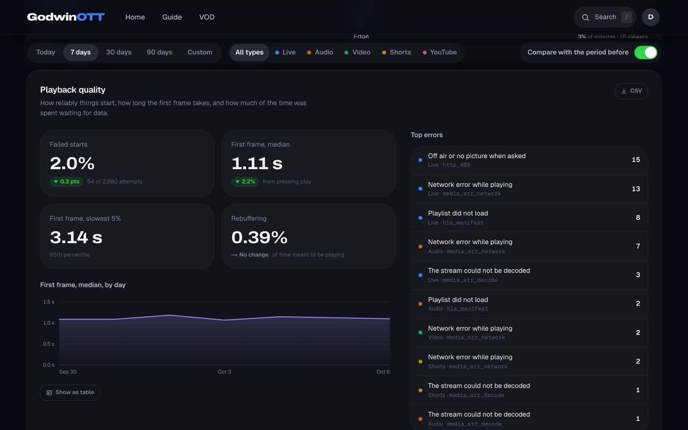Screen dimensions: 688x430
Task: Click the green 0.3 pts change badge
Action: pyautogui.click(x=66, y=182)
